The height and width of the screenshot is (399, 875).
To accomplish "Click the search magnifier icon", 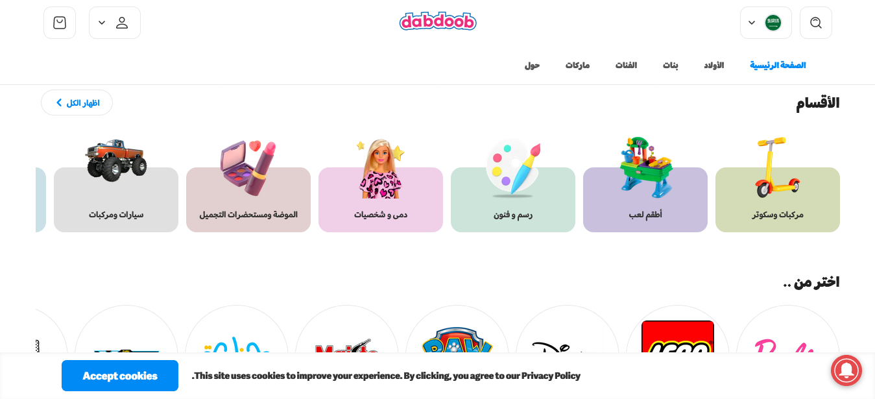I will [816, 23].
